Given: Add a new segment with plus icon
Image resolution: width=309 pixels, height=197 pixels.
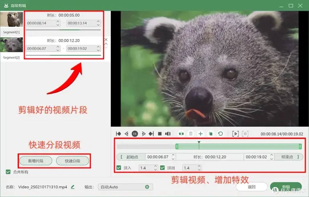Looking at the screenshot, I should pos(201,134).
